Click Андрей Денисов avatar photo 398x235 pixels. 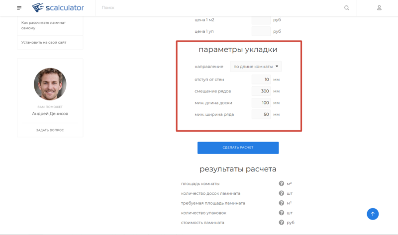(x=50, y=84)
